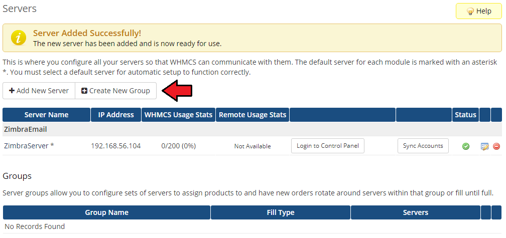Screen dimensions: 506x238
Task: Click usage value 0/200 (0%)
Action: pyautogui.click(x=179, y=146)
